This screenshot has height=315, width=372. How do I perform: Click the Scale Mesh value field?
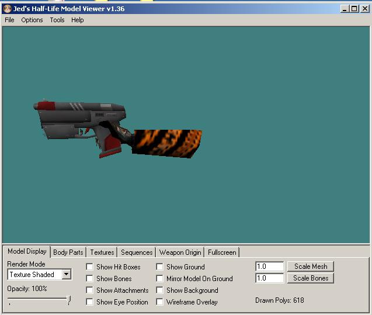(x=270, y=266)
